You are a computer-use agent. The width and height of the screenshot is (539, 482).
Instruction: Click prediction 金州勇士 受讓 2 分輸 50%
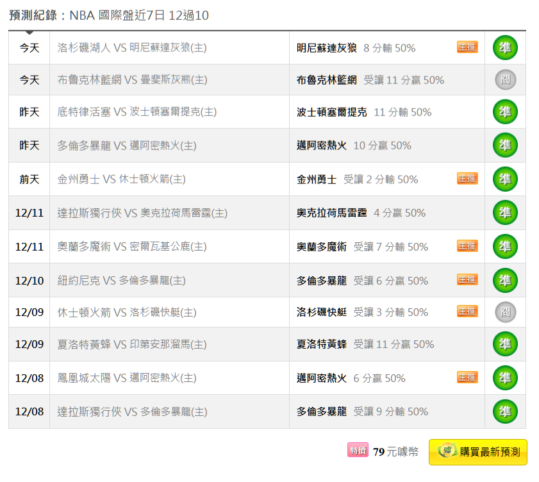coord(358,179)
